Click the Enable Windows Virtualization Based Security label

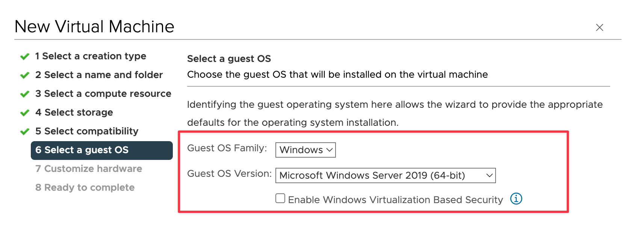(395, 200)
